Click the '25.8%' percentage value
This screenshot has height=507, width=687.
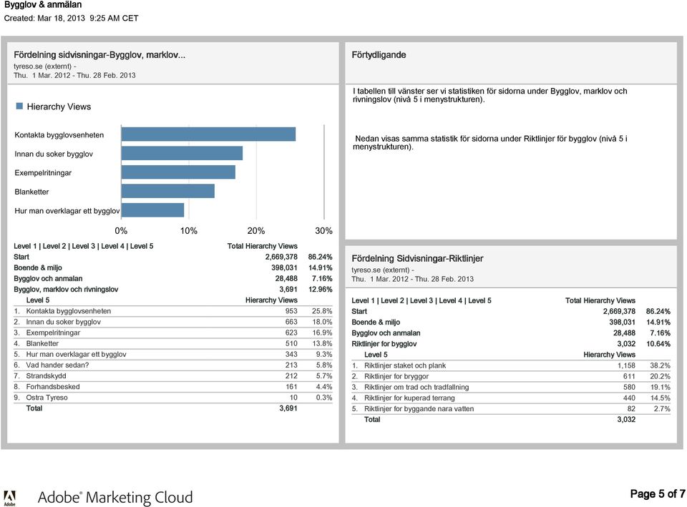click(x=322, y=311)
